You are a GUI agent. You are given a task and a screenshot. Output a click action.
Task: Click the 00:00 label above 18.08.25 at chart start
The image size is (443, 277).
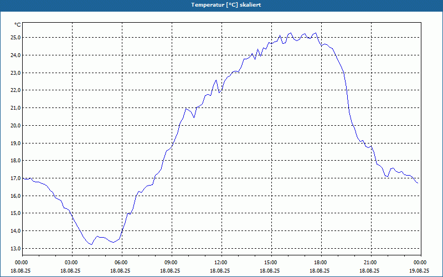[x=22, y=263]
